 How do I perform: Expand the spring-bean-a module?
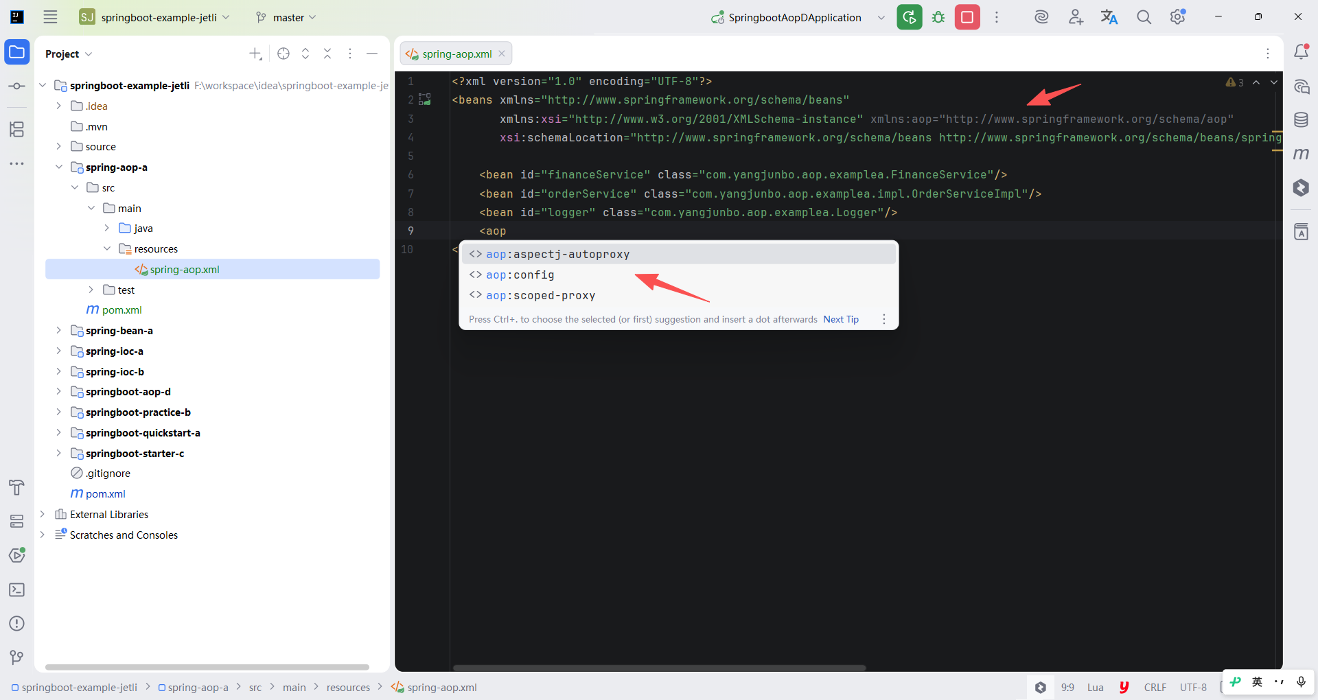click(x=58, y=330)
